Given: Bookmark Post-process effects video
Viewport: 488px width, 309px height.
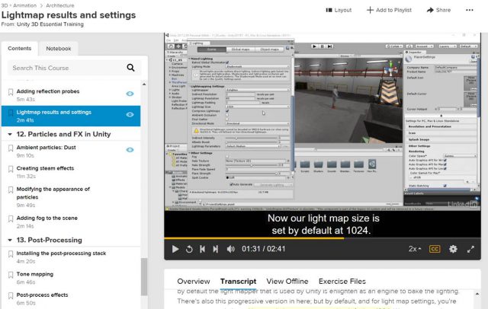Looking at the screenshot, I should (x=11, y=295).
